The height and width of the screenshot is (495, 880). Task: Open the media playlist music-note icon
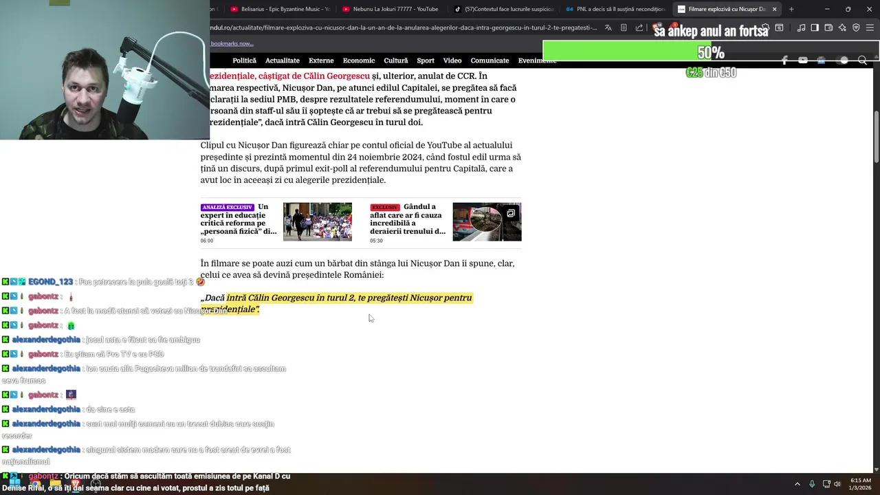[801, 28]
